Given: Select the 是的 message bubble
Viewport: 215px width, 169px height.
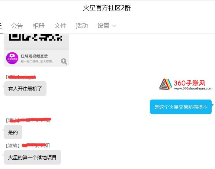Looking at the screenshot, I should [13, 132].
